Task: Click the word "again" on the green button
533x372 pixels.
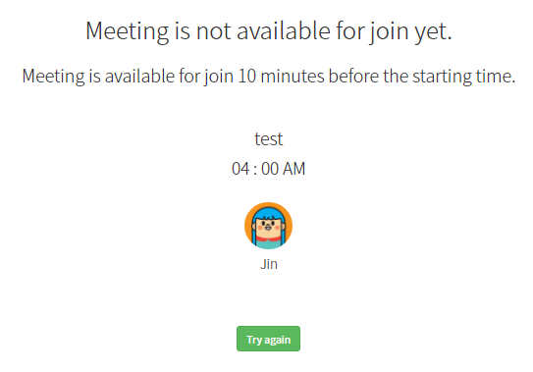Action: pos(278,340)
